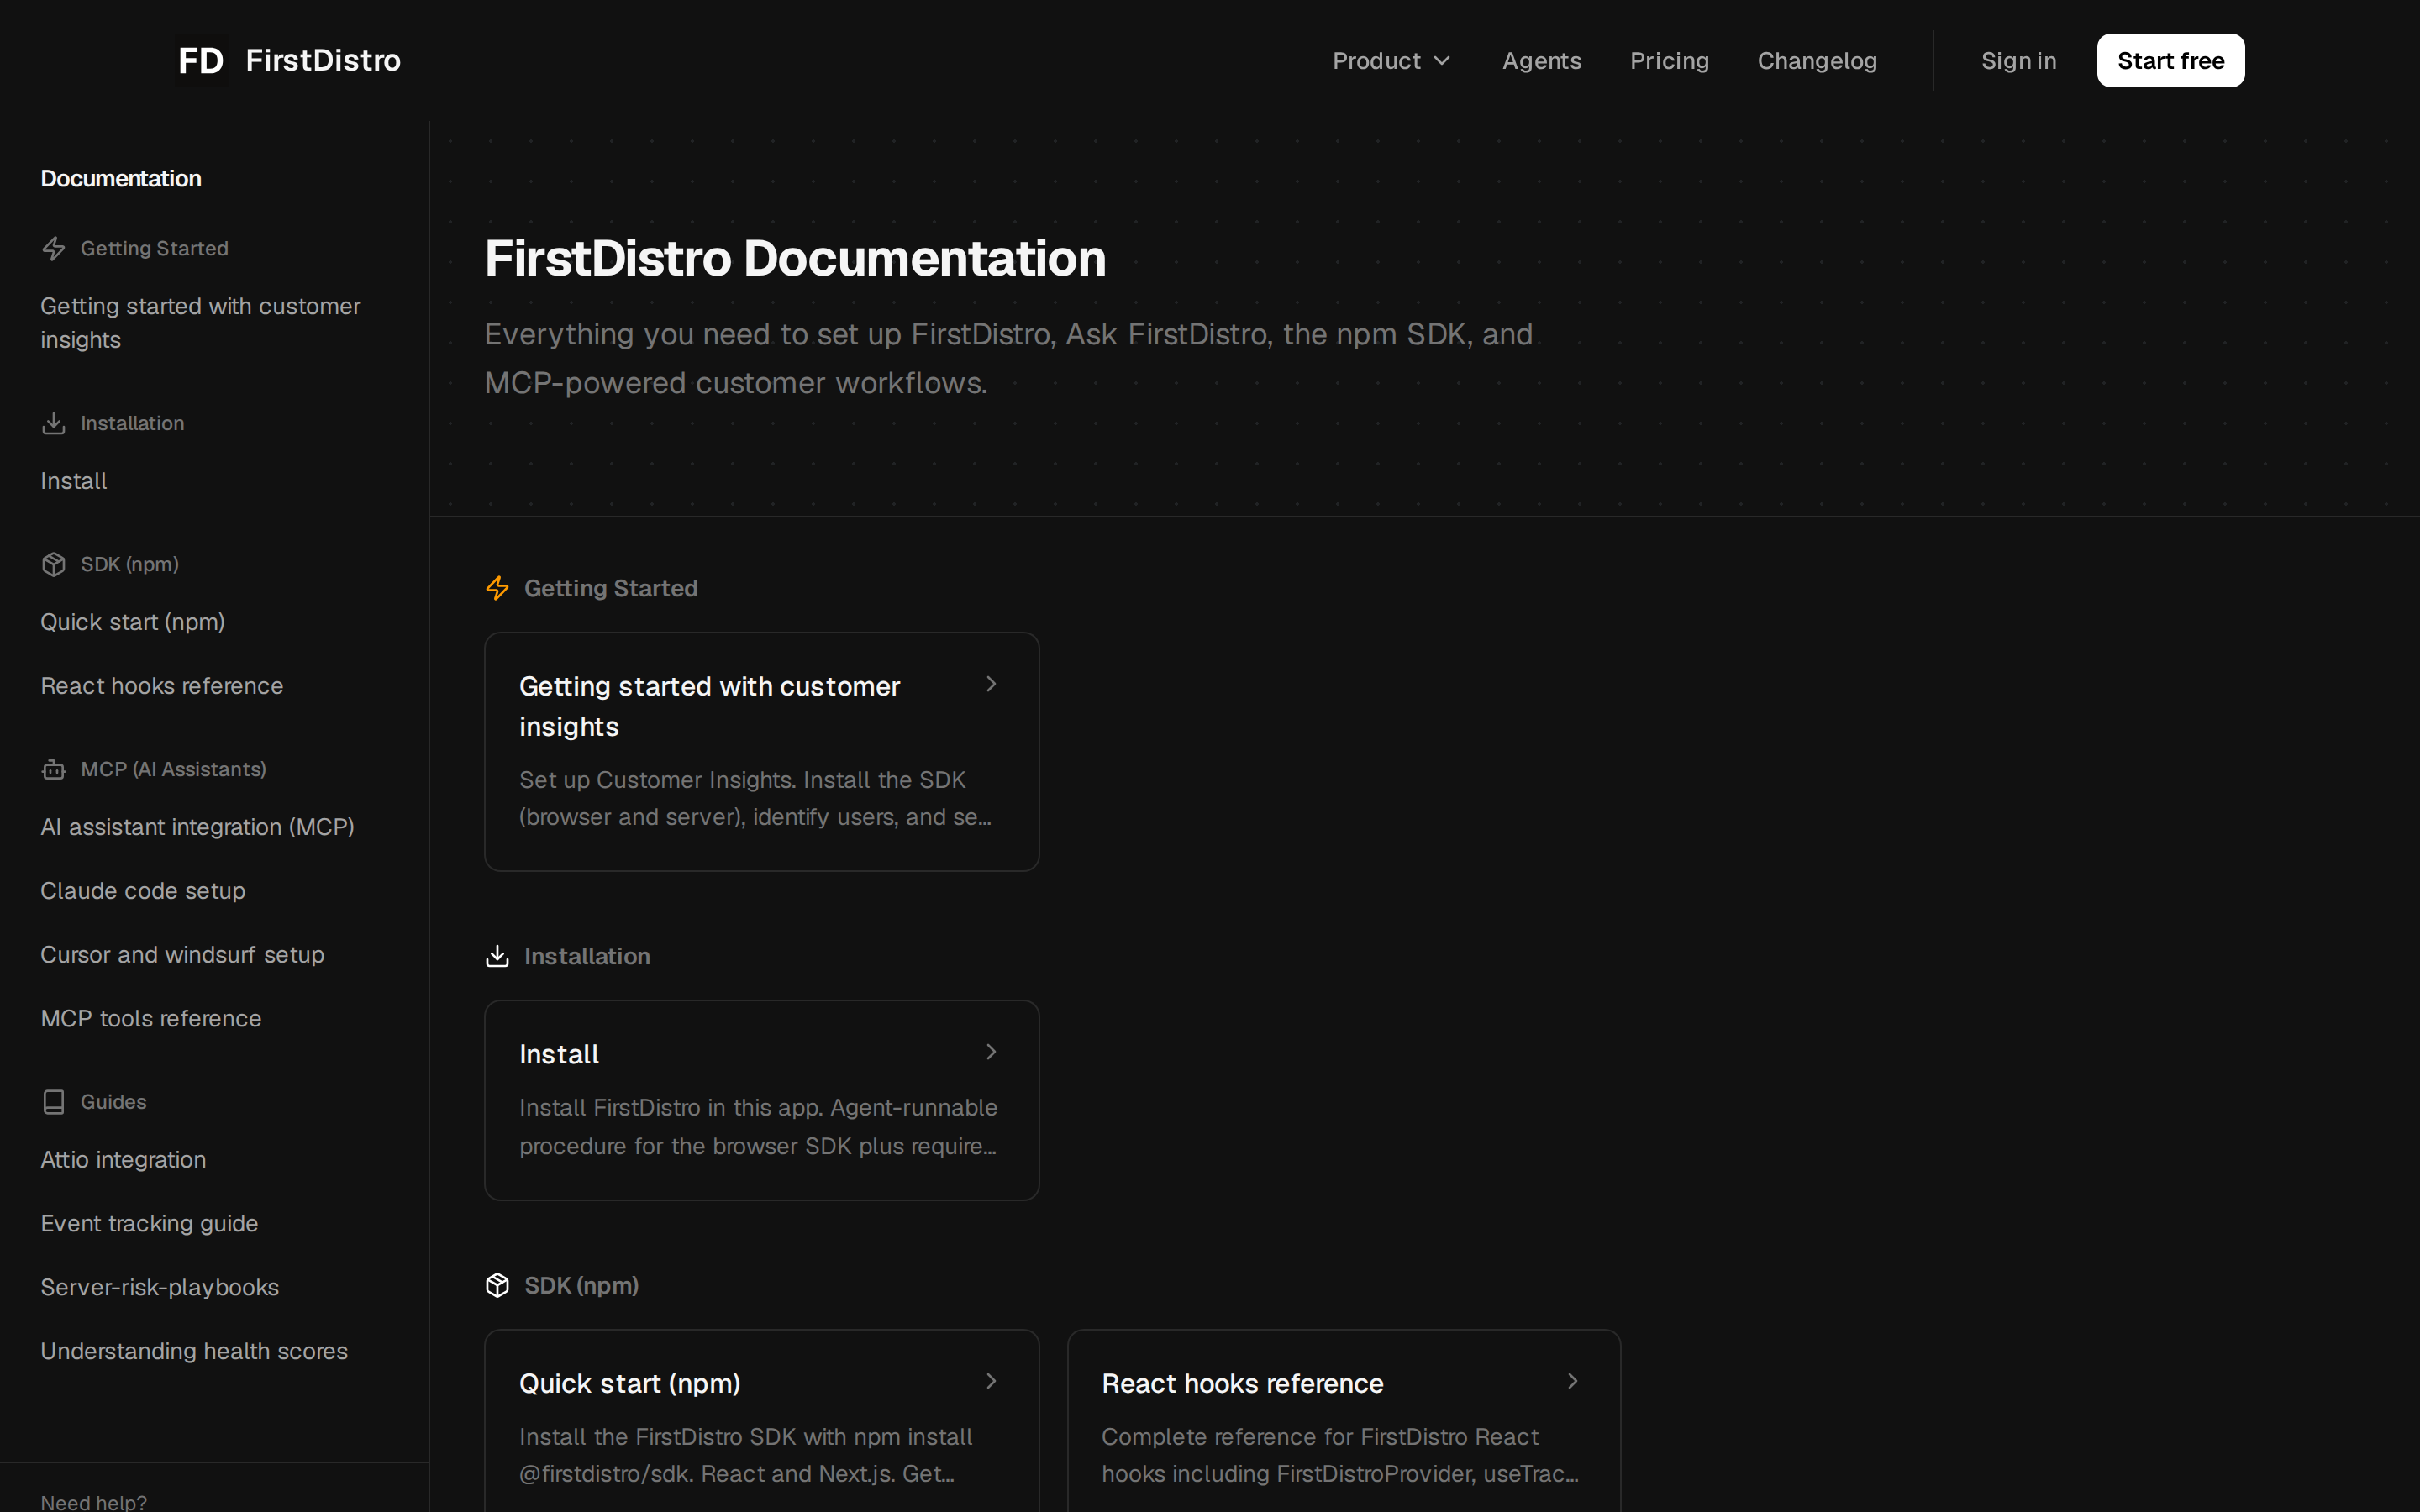This screenshot has height=1512, width=2420.
Task: Click the description starting 'Set up Customer Insights'
Action: click(x=755, y=799)
